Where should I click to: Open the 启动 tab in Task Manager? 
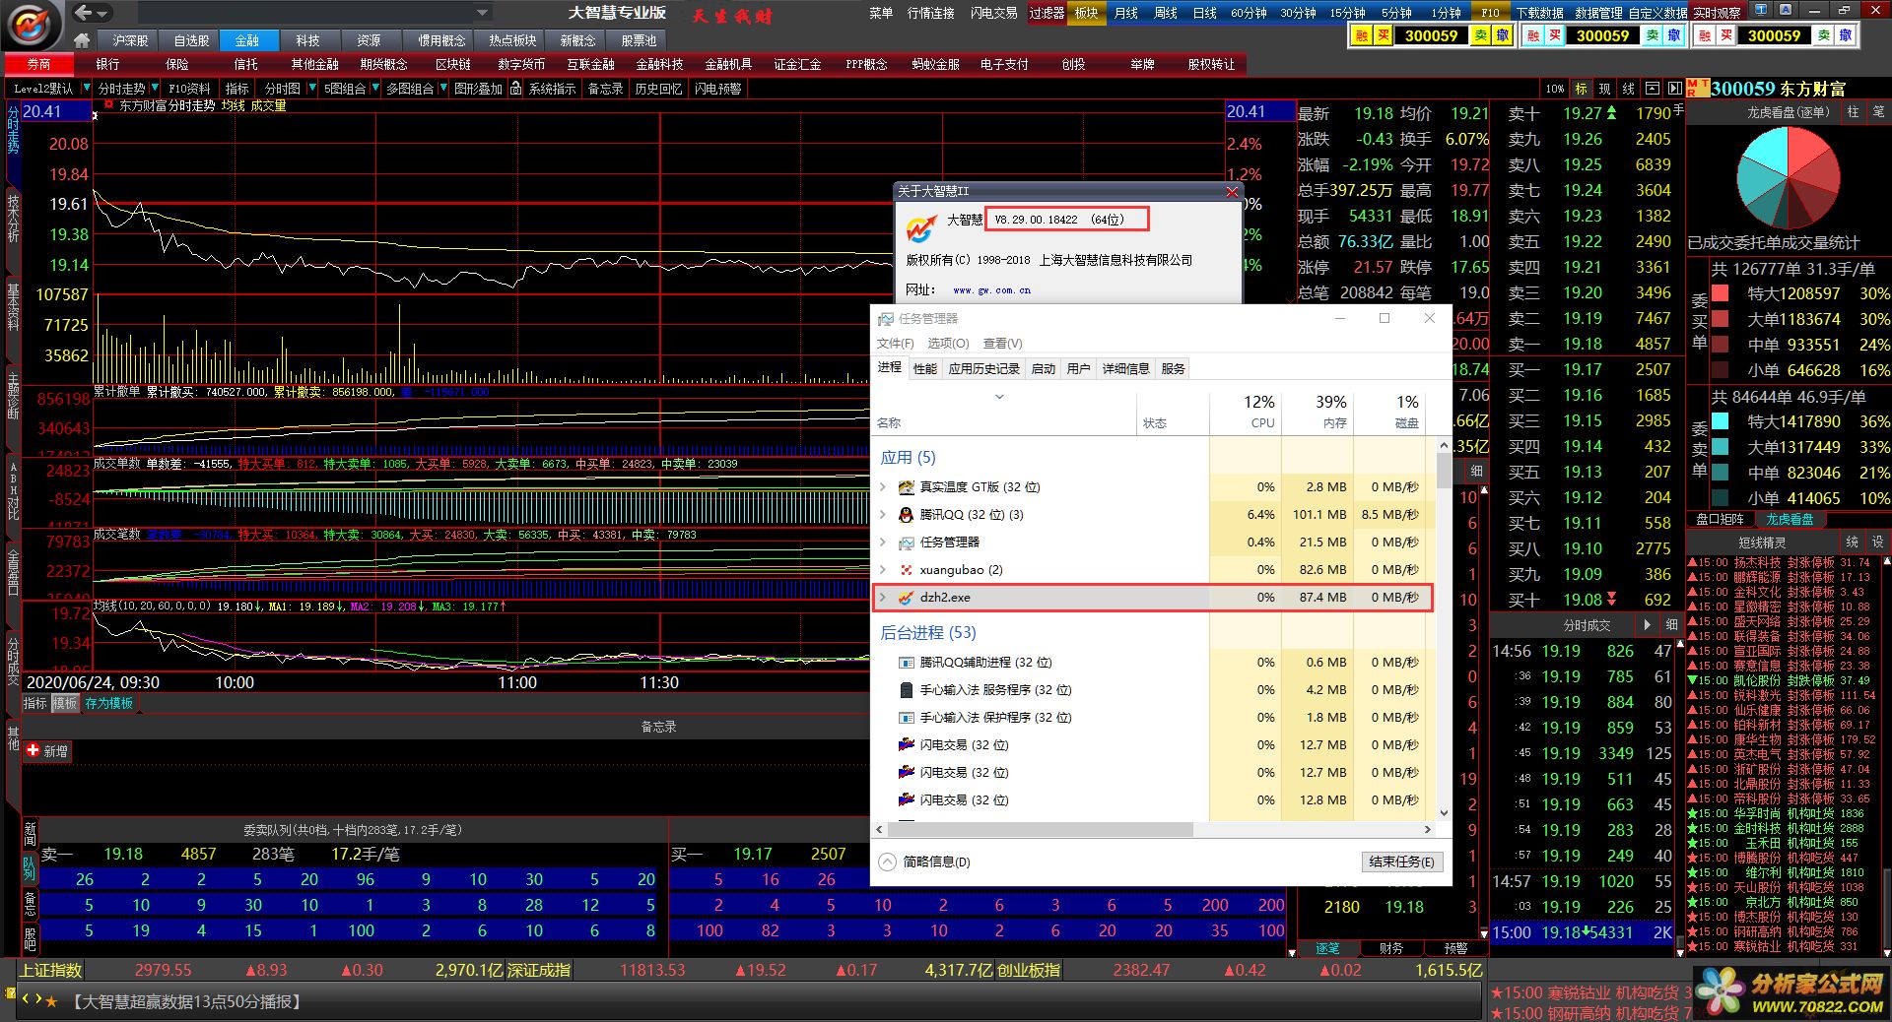(x=1044, y=368)
